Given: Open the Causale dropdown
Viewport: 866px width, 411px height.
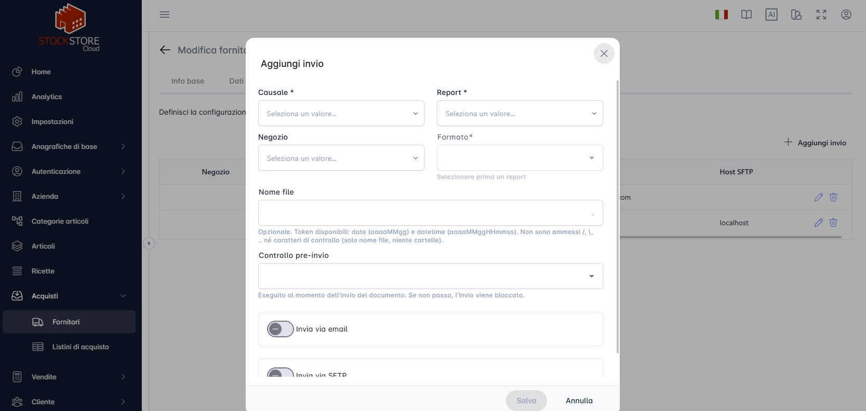Looking at the screenshot, I should (x=341, y=113).
